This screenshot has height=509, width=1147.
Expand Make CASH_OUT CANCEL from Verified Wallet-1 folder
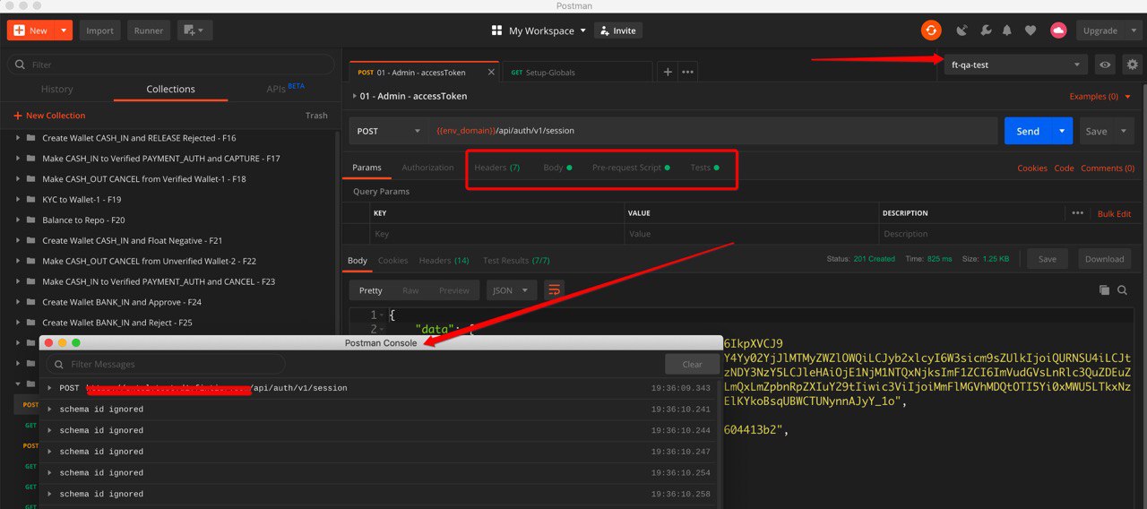pos(17,179)
